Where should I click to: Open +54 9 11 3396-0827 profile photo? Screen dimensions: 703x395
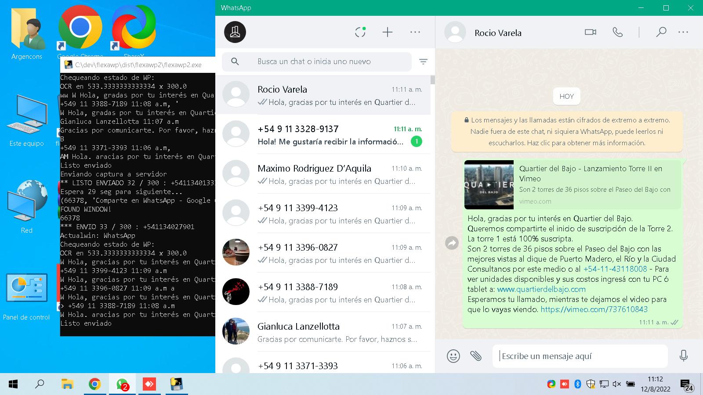(236, 252)
